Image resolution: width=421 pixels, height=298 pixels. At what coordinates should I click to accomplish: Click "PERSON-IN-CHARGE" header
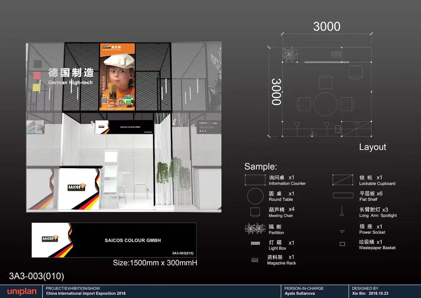304,288
